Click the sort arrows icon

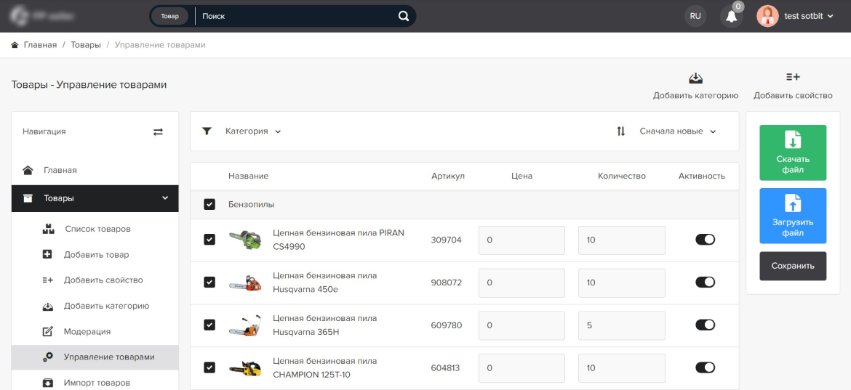pyautogui.click(x=621, y=131)
